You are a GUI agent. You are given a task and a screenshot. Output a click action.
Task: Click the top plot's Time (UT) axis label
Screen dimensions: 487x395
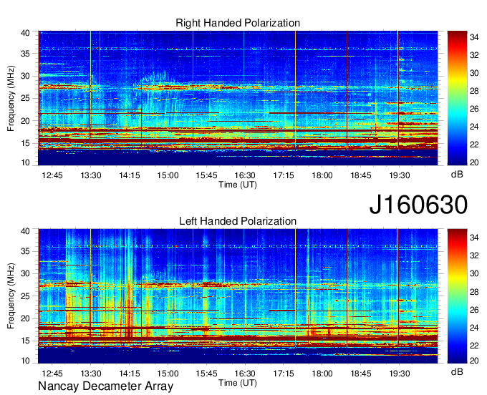238,185
